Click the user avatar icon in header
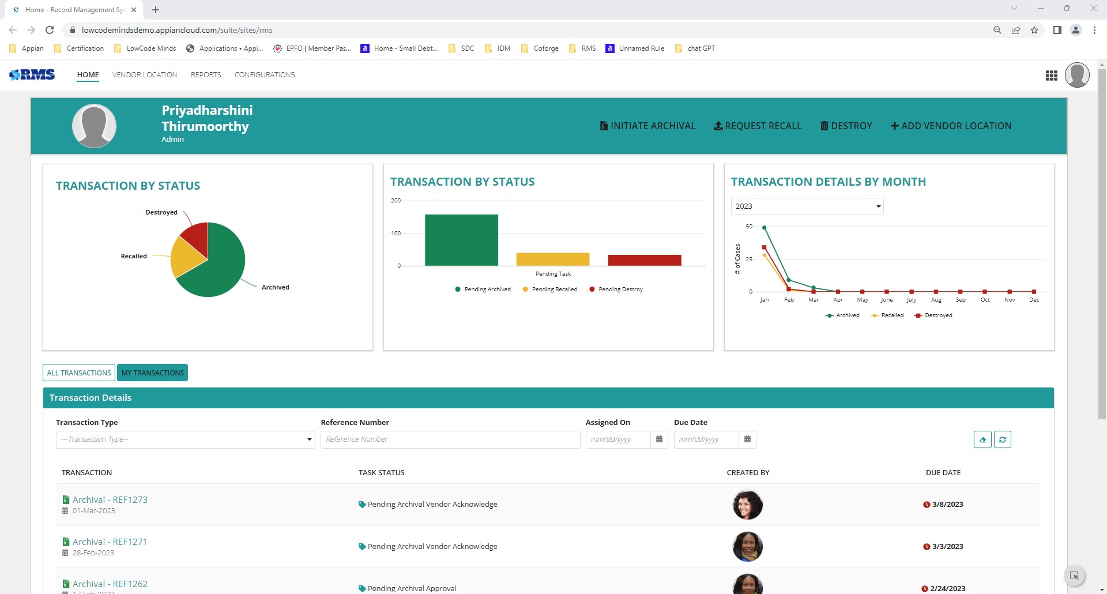Viewport: 1107px width, 594px height. pos(1077,75)
